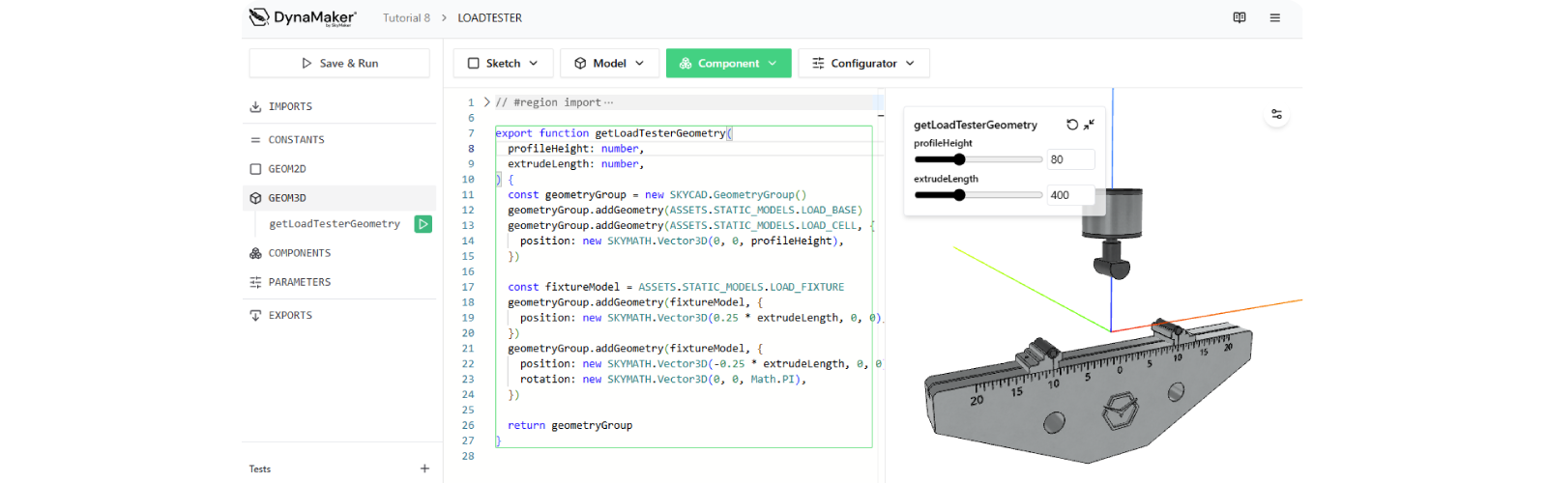
Task: Select the CONSTANTS section in sidebar
Action: click(296, 140)
